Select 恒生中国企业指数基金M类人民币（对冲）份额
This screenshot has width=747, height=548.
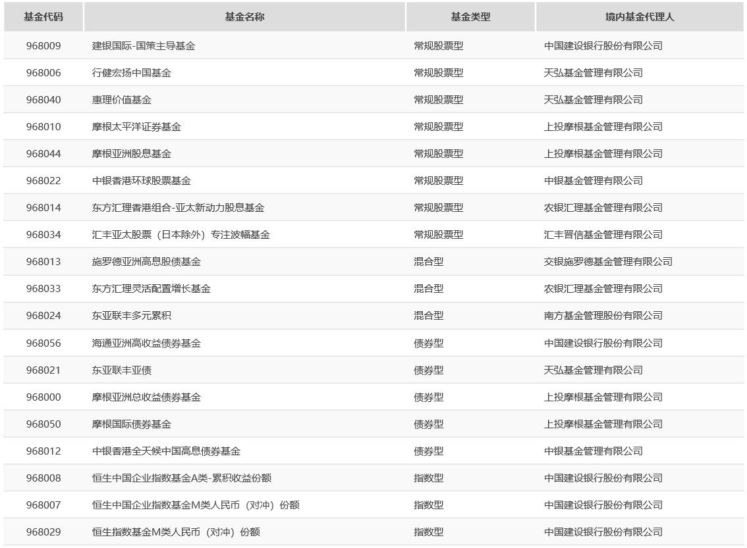189,505
